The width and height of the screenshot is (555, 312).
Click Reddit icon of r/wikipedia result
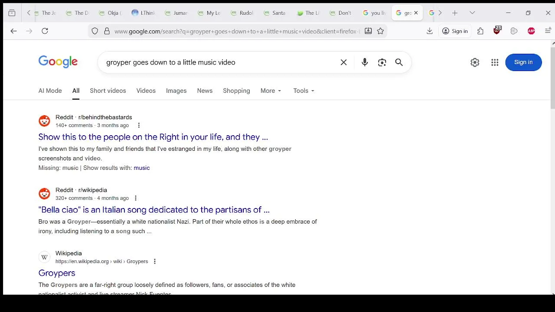pyautogui.click(x=44, y=194)
